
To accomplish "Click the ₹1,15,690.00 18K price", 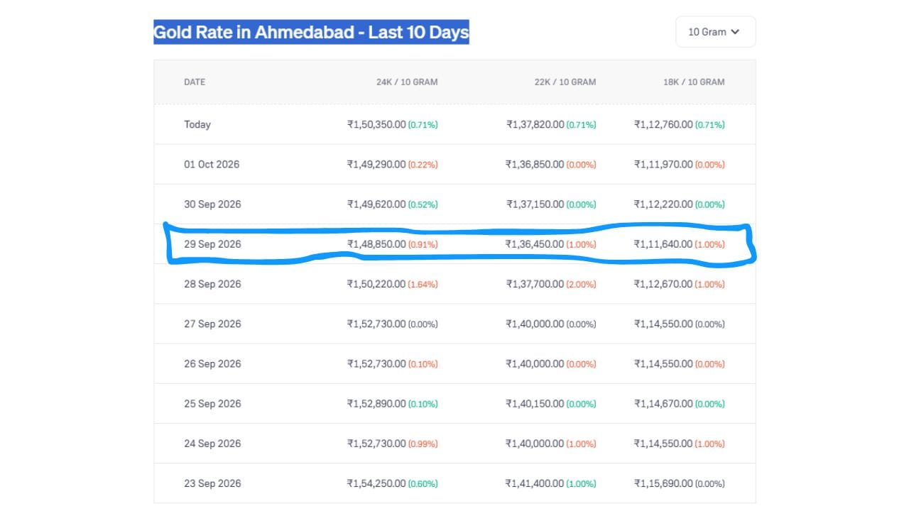I will (x=663, y=483).
